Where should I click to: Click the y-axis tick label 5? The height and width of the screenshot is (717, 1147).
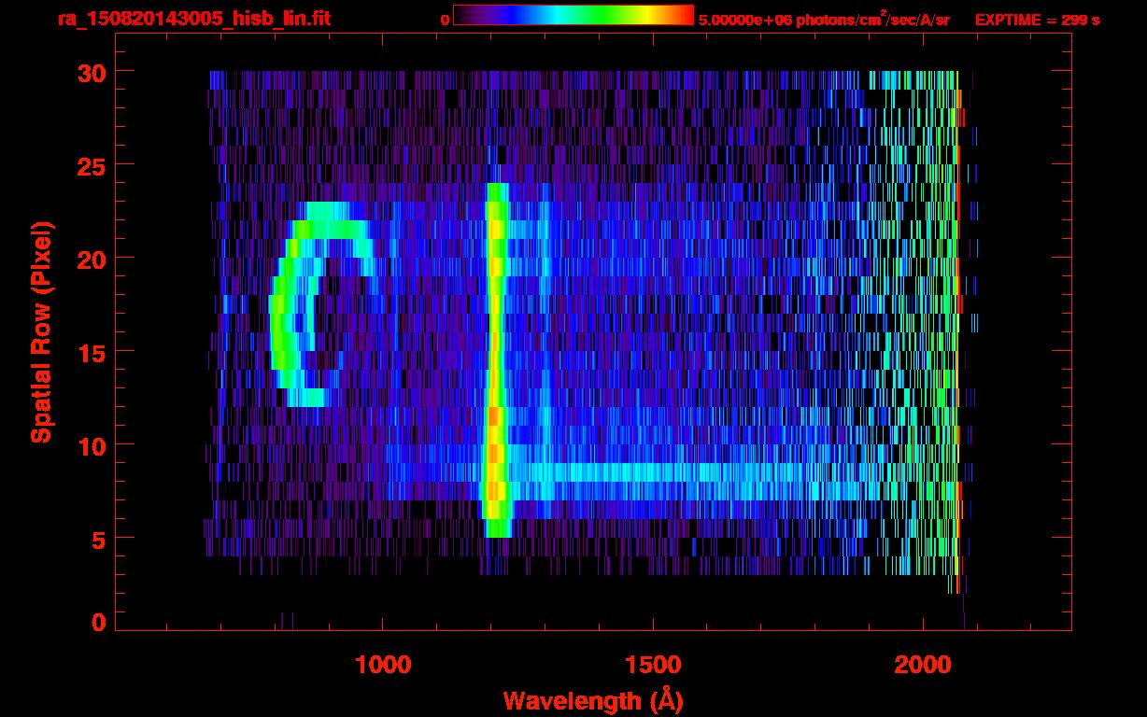pos(98,539)
